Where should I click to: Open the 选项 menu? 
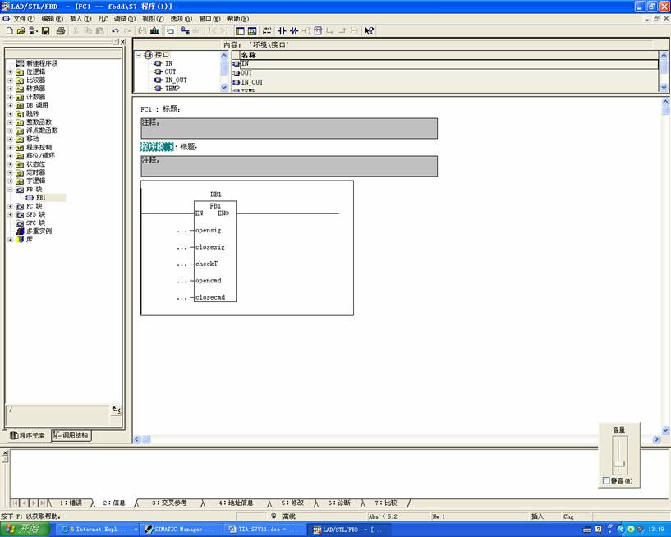point(181,19)
